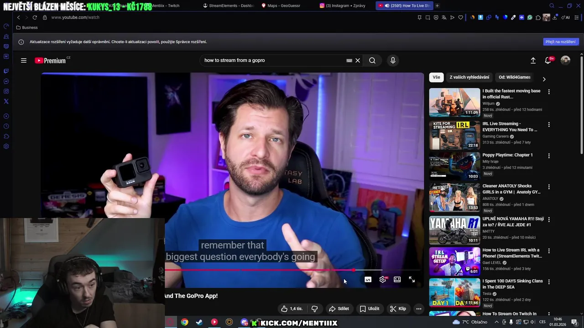Open 'Poppy Playtime: Chapter 1' video title
Image resolution: width=584 pixels, height=328 pixels.
click(507, 155)
